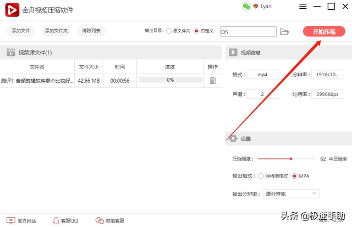Browse output folder with folder icon
352x227 pixels.
point(284,32)
